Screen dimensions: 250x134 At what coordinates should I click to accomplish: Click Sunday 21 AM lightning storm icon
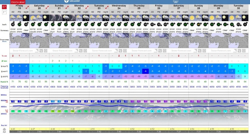point(53,17)
